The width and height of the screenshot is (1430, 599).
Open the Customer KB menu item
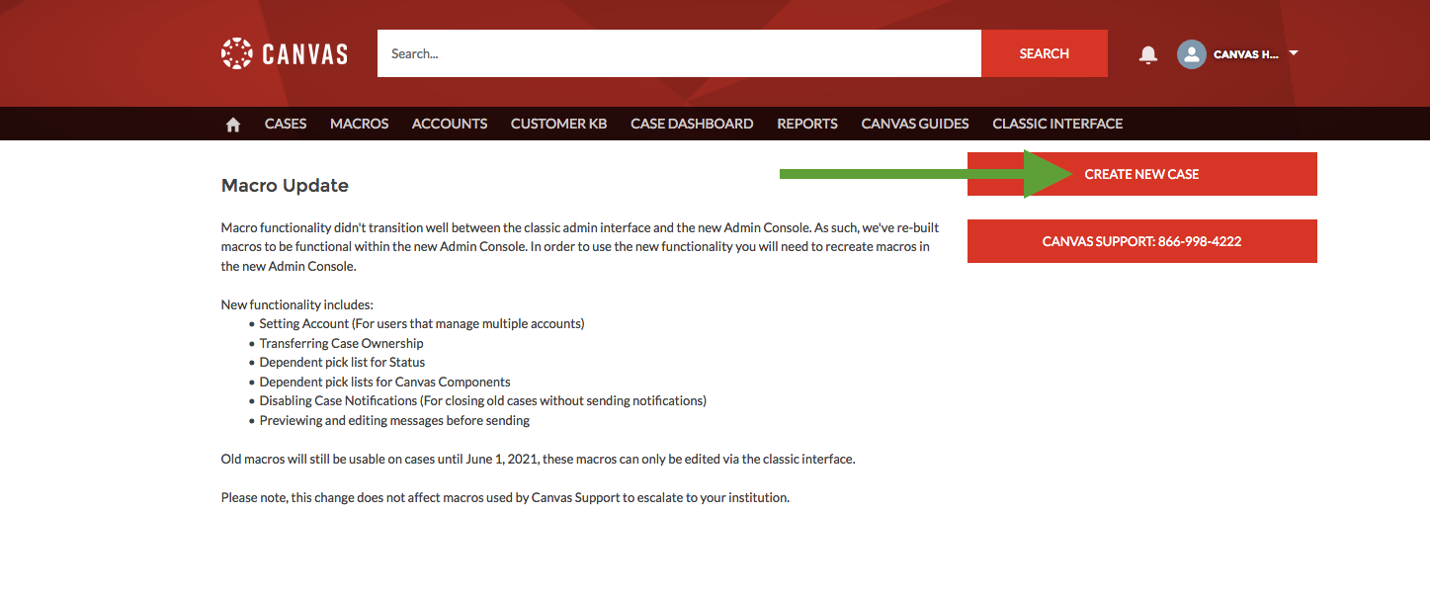[558, 124]
